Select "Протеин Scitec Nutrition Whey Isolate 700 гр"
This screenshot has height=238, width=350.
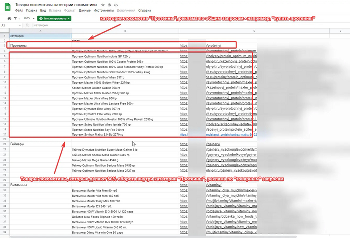(x=125, y=125)
